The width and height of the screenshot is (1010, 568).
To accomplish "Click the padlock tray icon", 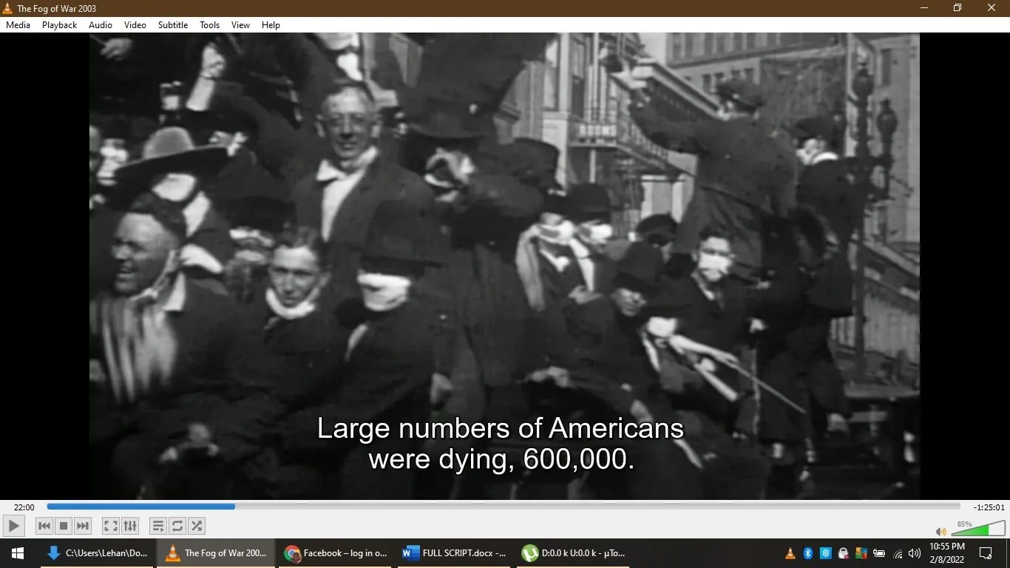I will pos(844,553).
